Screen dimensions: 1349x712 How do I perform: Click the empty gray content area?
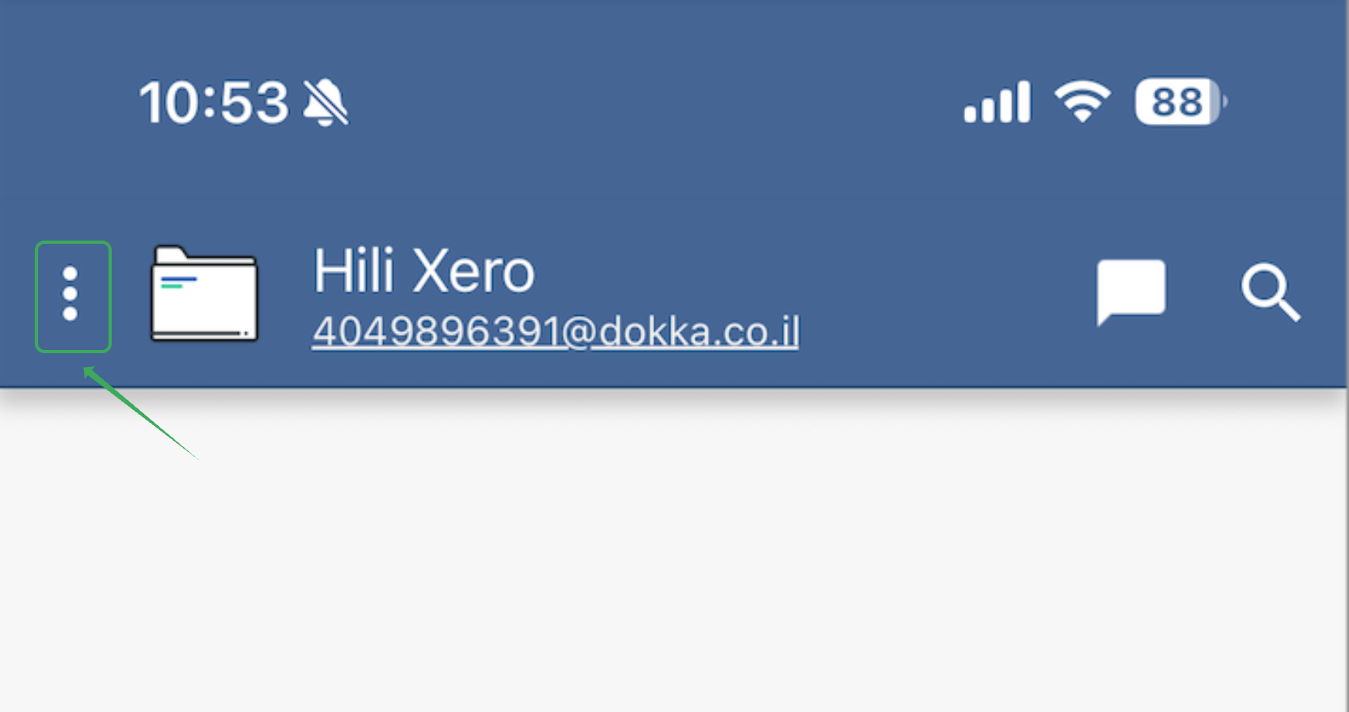(x=674, y=559)
